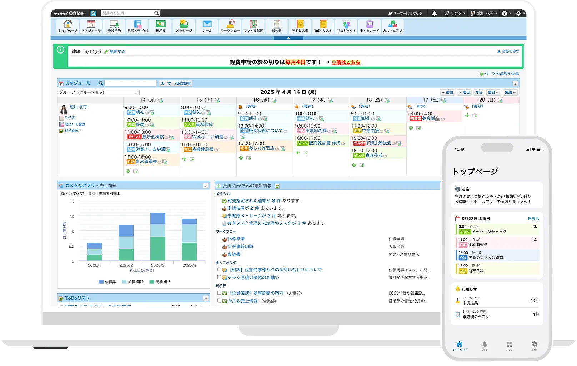Check the チラシ原稿の確認のお願い checkbox

tap(219, 277)
